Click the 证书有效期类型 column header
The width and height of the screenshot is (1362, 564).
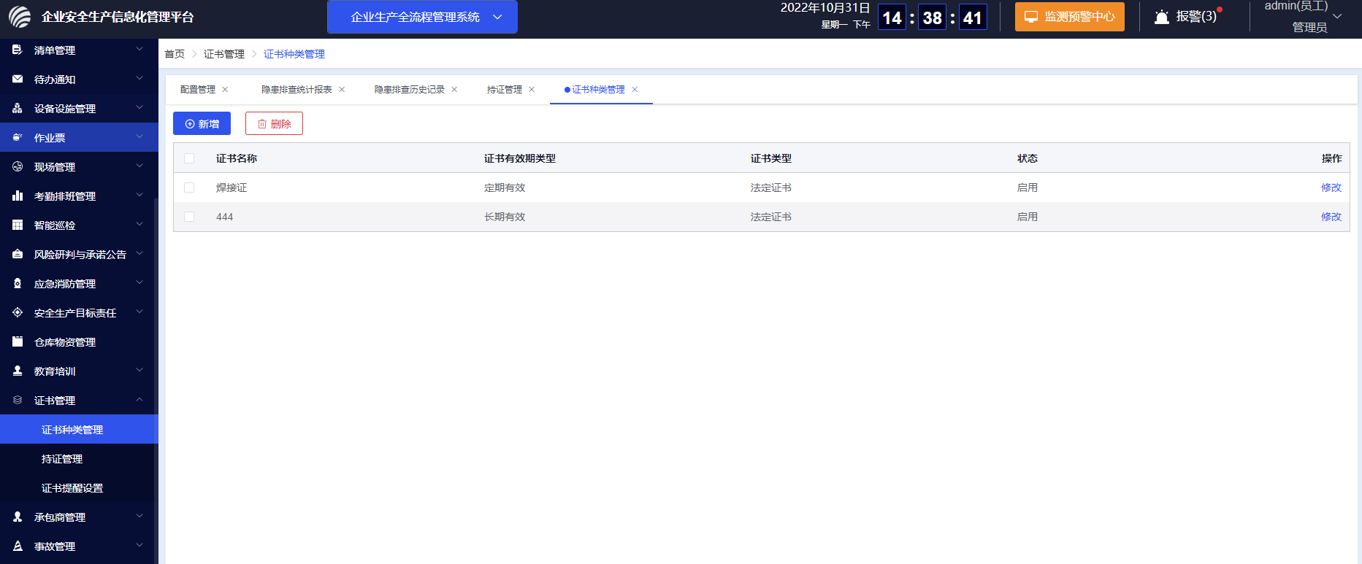pos(520,158)
